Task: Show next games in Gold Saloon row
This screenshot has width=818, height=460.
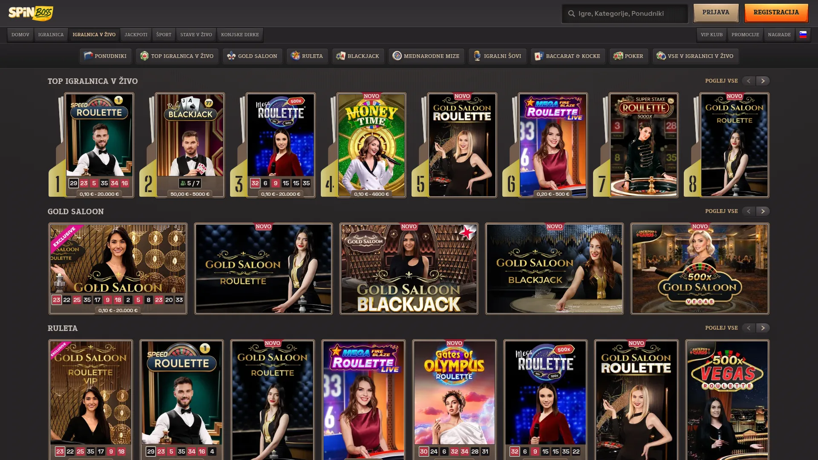Action: click(763, 211)
